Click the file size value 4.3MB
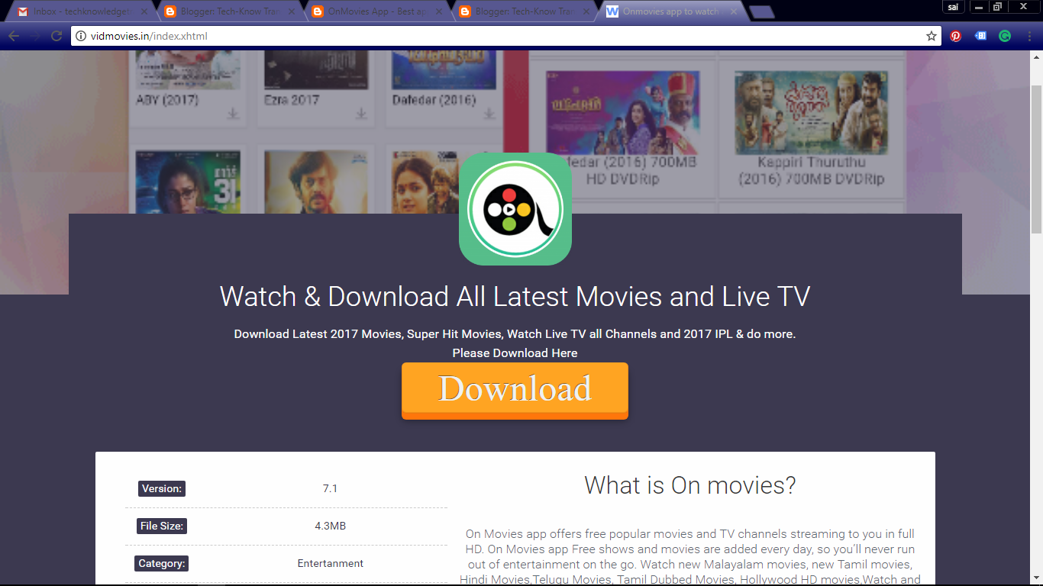This screenshot has height=586, width=1043. pyautogui.click(x=331, y=526)
